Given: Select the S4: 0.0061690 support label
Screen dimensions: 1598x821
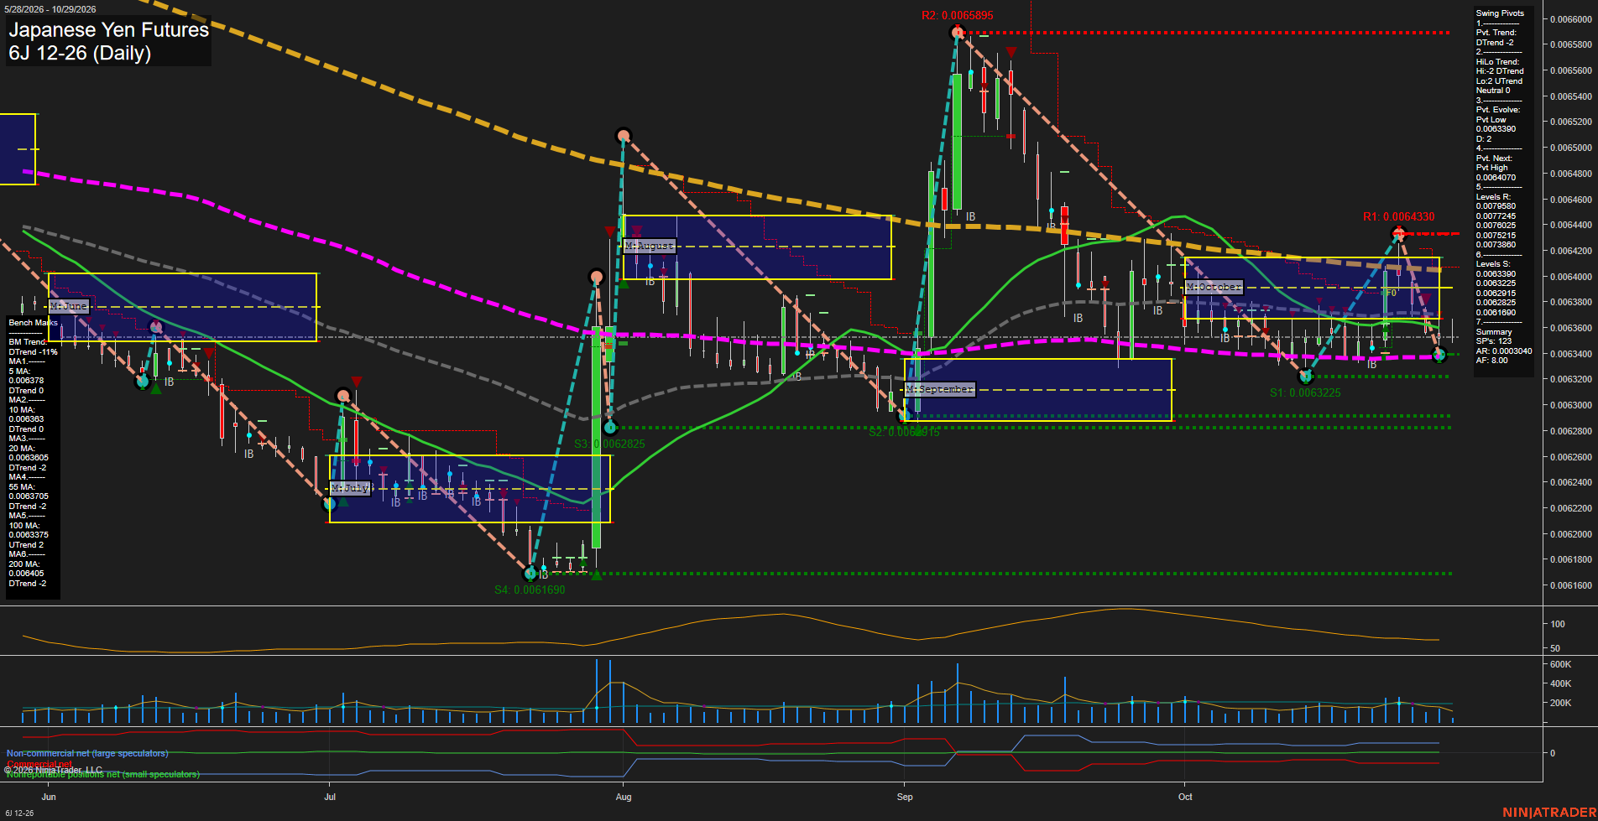Looking at the screenshot, I should click(530, 590).
